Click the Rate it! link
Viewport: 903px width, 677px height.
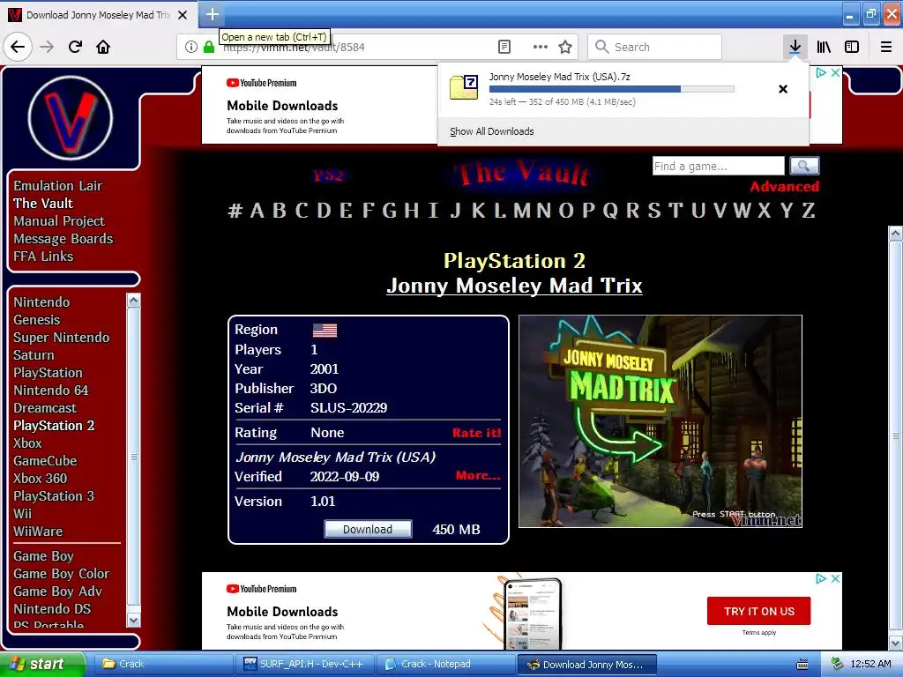476,433
